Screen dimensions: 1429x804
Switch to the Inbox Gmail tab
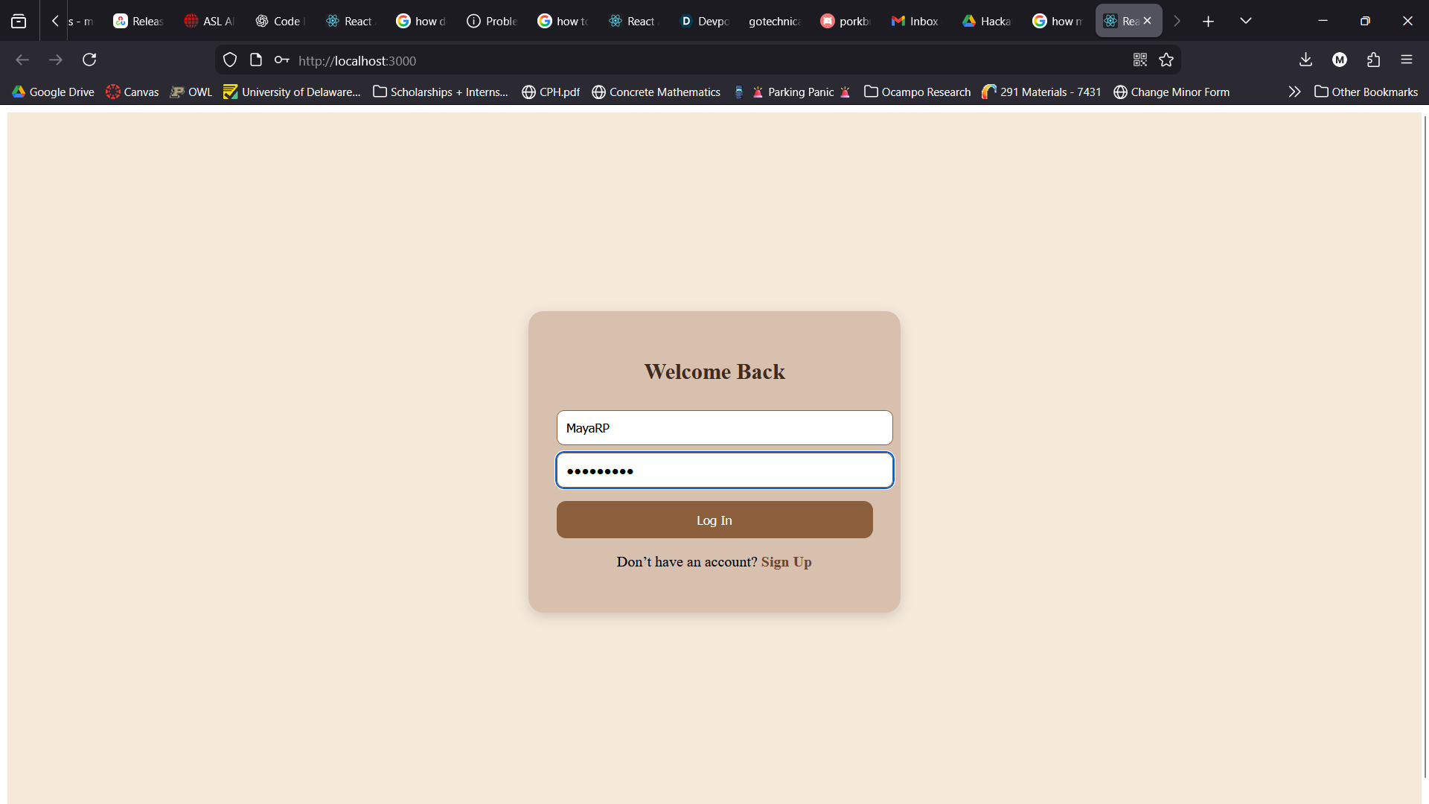click(915, 21)
